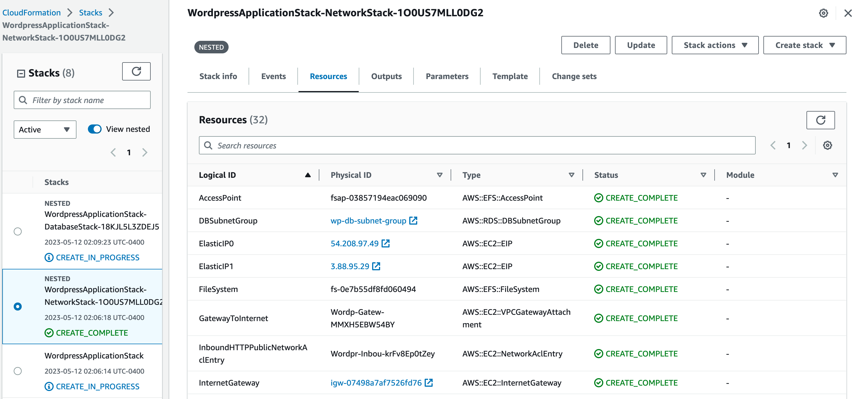Click AWS::EC2::NetworkAclEntry type cell
Image resolution: width=859 pixels, height=399 pixels.
coord(512,354)
